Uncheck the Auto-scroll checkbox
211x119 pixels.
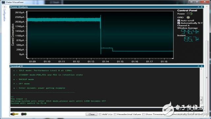coord(179,20)
